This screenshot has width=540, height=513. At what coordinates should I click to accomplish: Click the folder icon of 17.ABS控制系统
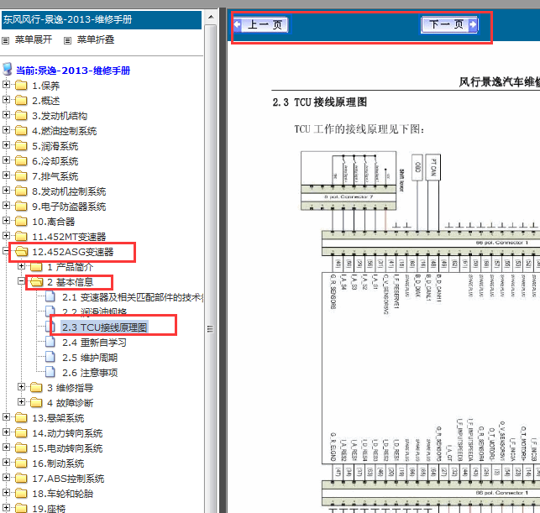point(21,479)
